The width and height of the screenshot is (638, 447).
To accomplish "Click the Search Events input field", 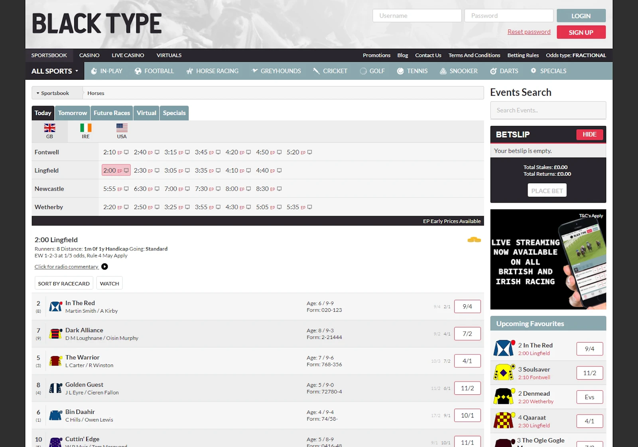I will (548, 110).
